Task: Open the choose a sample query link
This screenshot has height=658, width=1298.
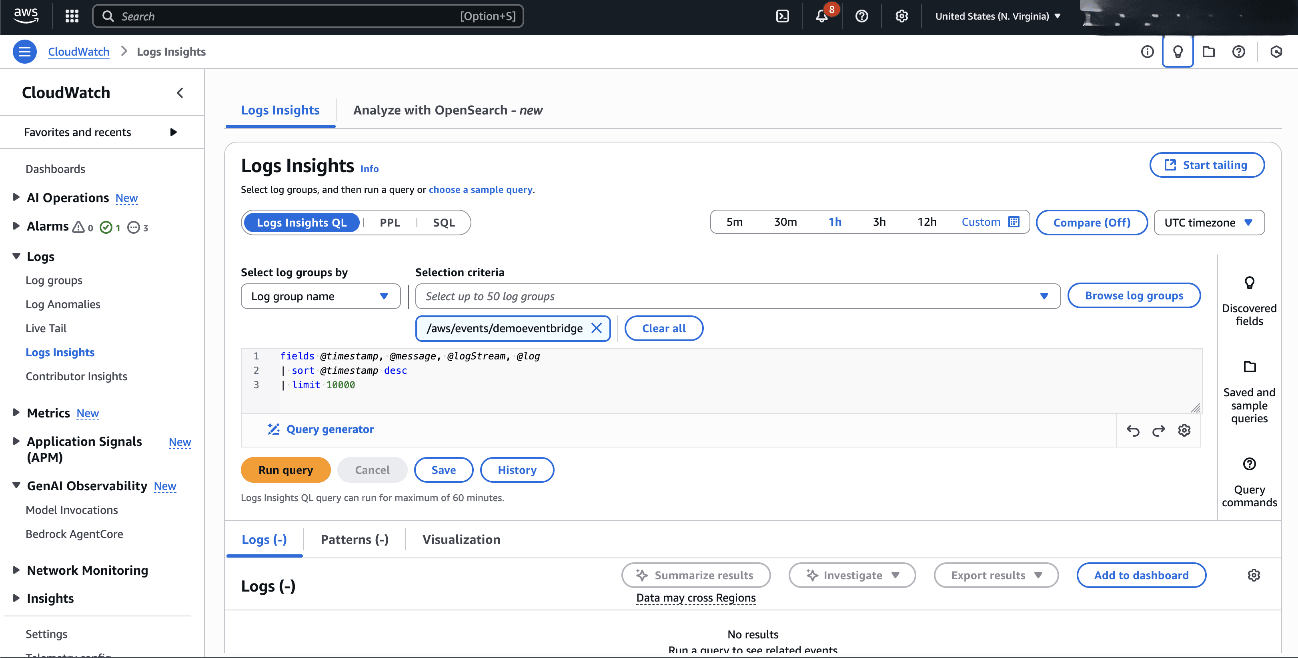Action: tap(480, 190)
